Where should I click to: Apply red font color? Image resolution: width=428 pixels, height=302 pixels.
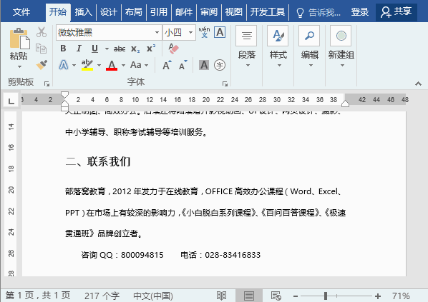pyautogui.click(x=112, y=66)
